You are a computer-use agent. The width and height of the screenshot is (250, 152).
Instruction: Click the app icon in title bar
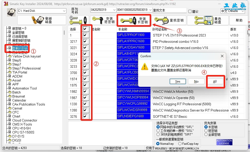point(6,4)
